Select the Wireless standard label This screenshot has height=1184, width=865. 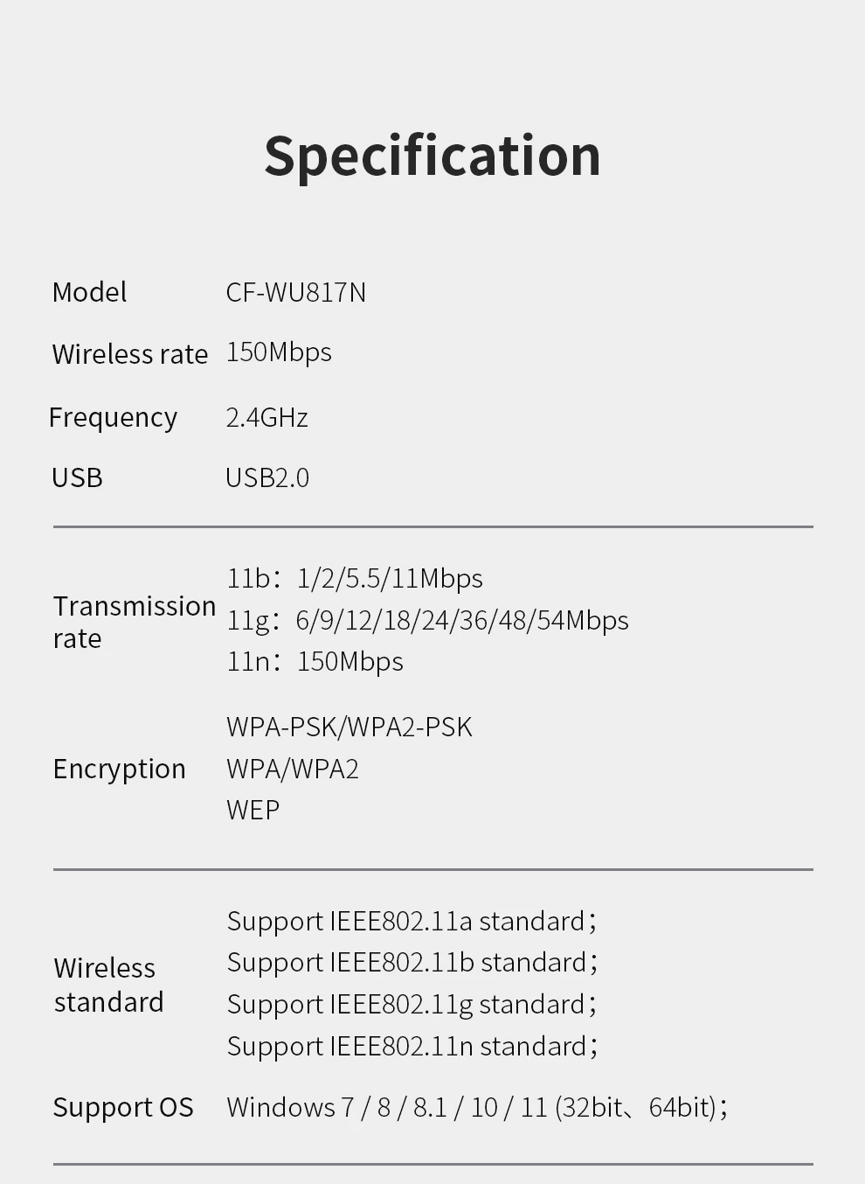click(x=108, y=986)
